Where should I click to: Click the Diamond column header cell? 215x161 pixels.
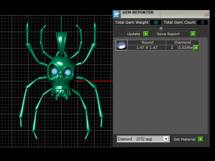(x=182, y=42)
